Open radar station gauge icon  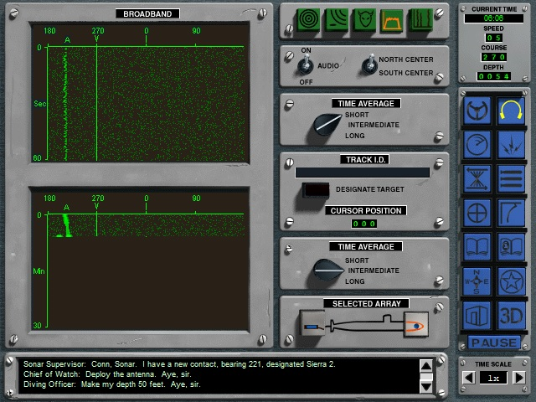coord(477,145)
